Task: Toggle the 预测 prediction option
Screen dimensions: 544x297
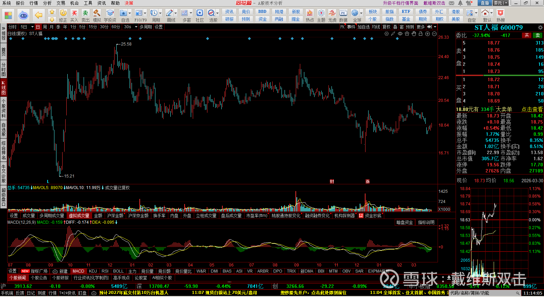Action: pyautogui.click(x=410, y=27)
